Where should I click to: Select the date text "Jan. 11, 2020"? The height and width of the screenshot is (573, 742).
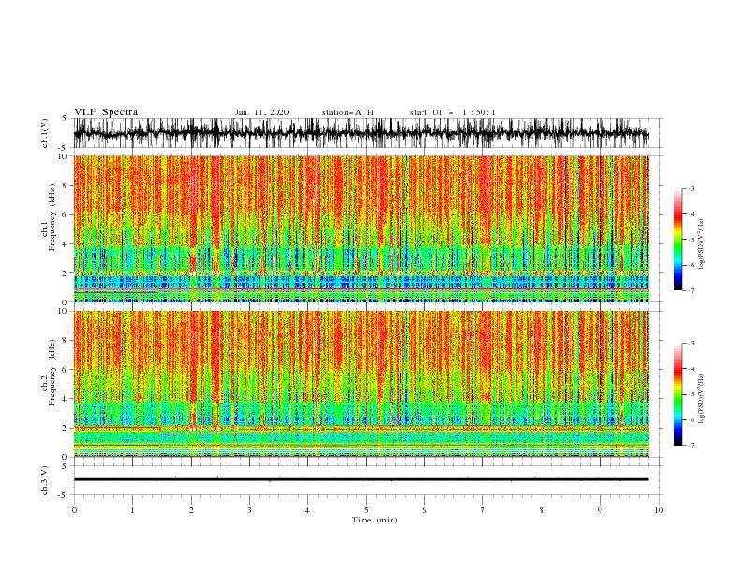click(x=261, y=112)
